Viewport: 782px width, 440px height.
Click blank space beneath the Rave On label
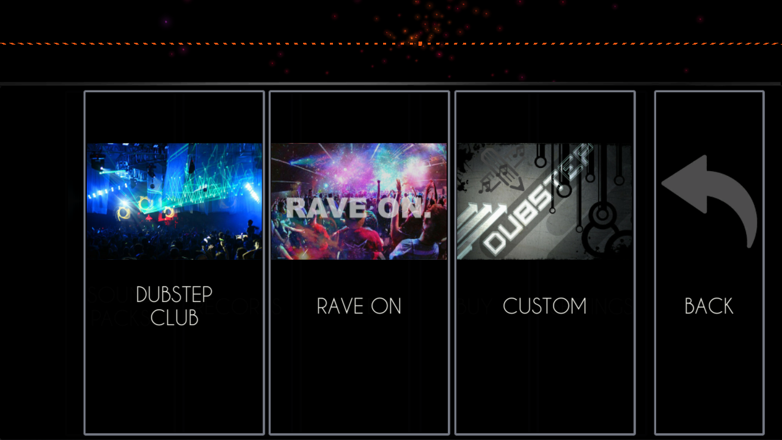359,376
